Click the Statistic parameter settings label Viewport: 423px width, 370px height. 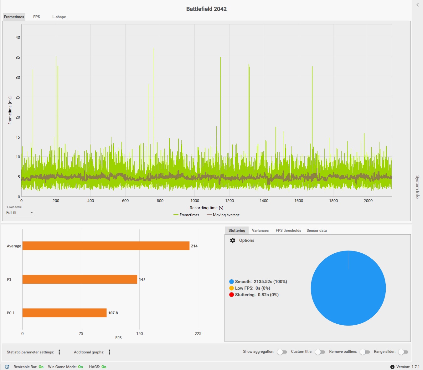tap(30, 352)
